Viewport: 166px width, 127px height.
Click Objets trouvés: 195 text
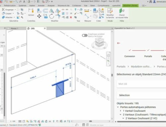click(x=127, y=103)
